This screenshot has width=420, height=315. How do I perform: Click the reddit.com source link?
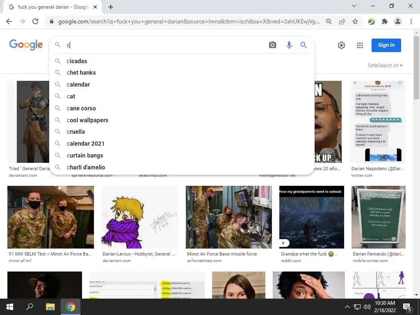(291, 260)
